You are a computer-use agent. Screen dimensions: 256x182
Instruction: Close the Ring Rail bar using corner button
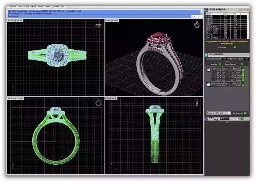(x=248, y=119)
